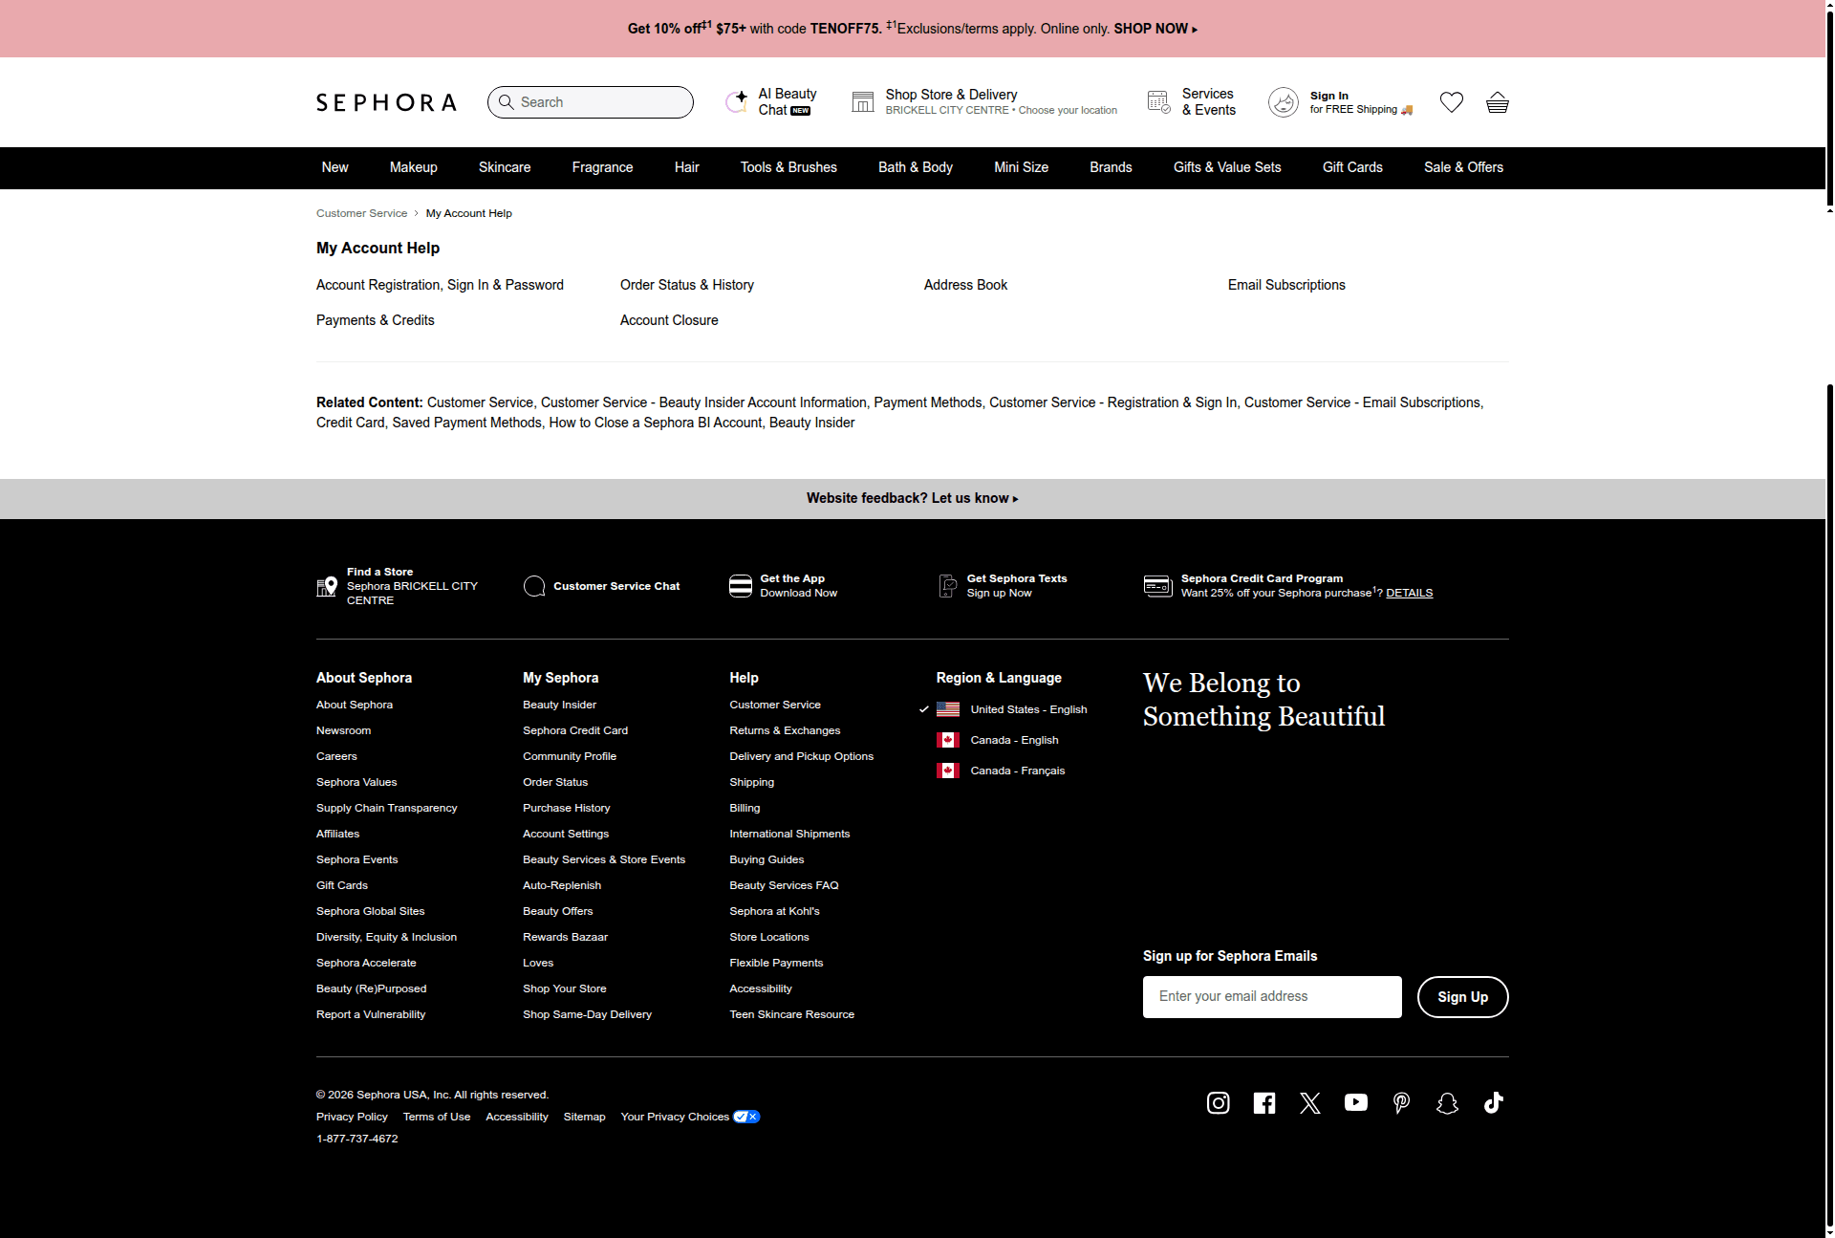Click the store building icon in header
Image resolution: width=1835 pixels, height=1238 pixels.
point(863,101)
